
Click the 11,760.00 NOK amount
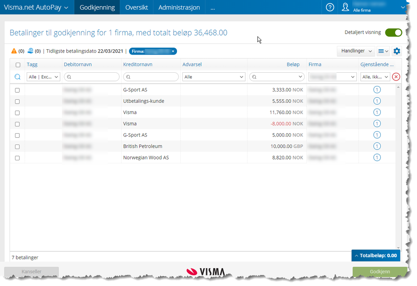tap(286, 112)
